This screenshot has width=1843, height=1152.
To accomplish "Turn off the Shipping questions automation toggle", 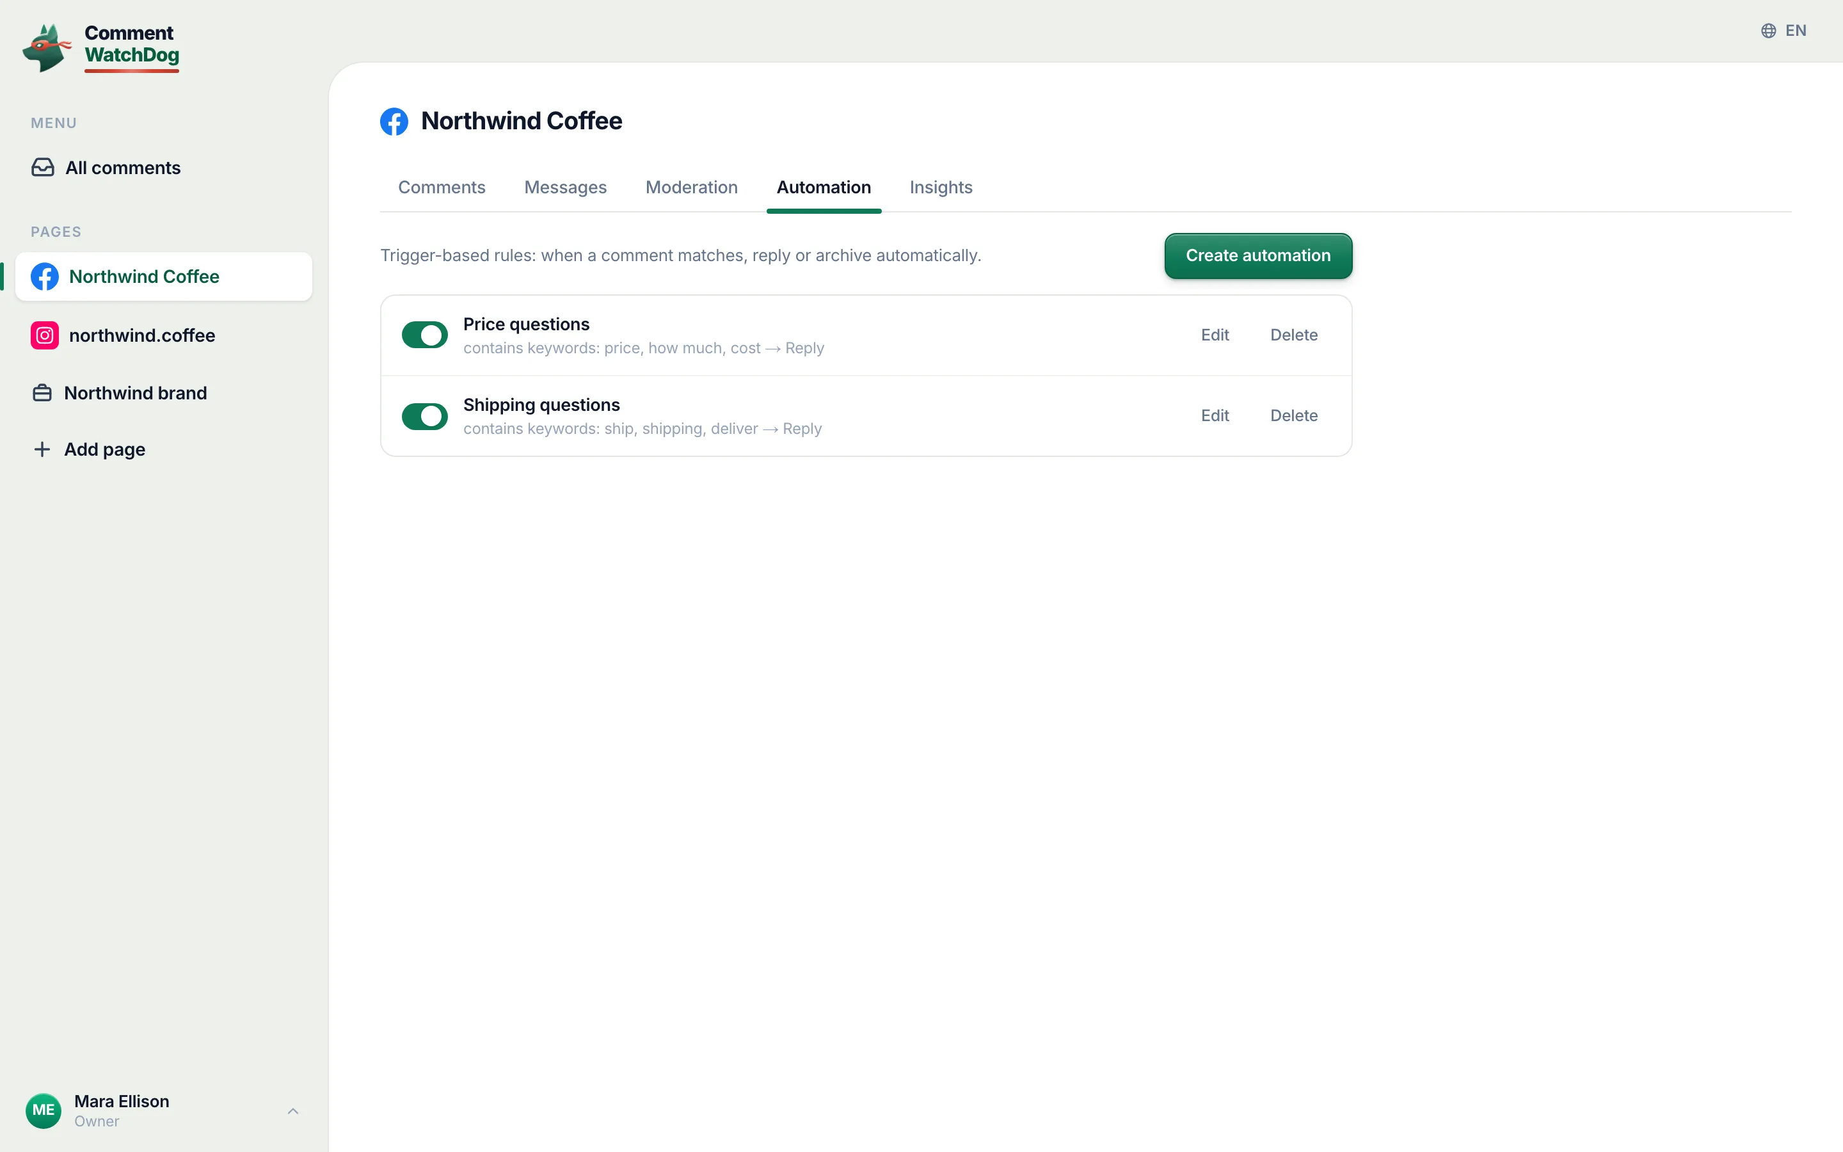I will [x=425, y=416].
